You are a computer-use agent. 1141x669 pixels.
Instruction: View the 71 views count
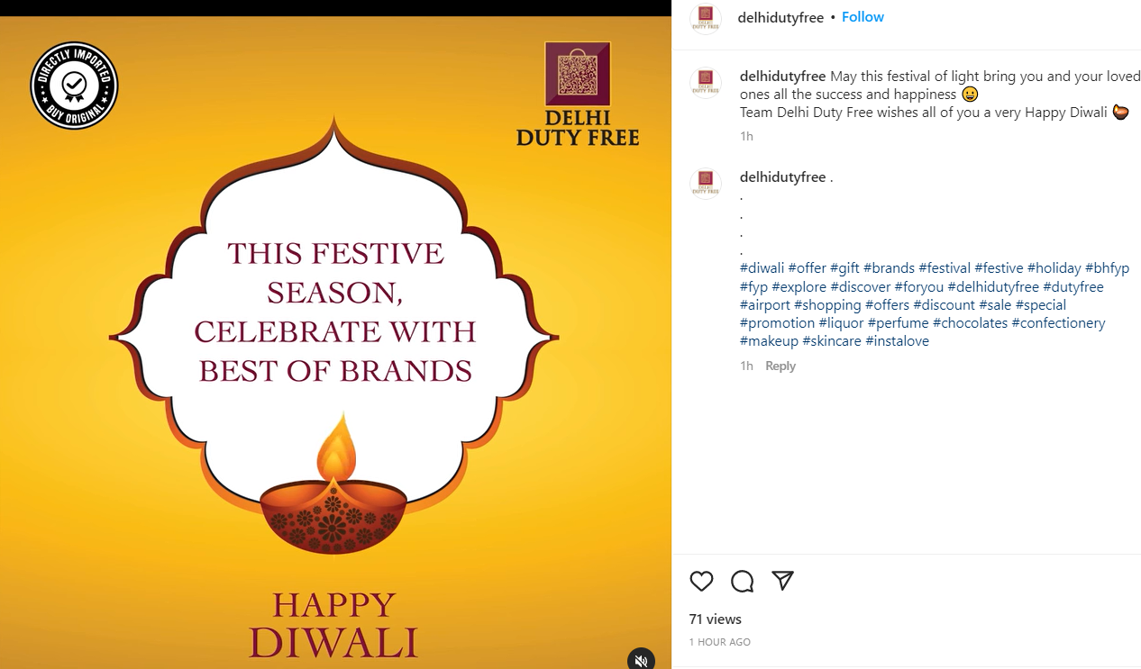(x=716, y=619)
